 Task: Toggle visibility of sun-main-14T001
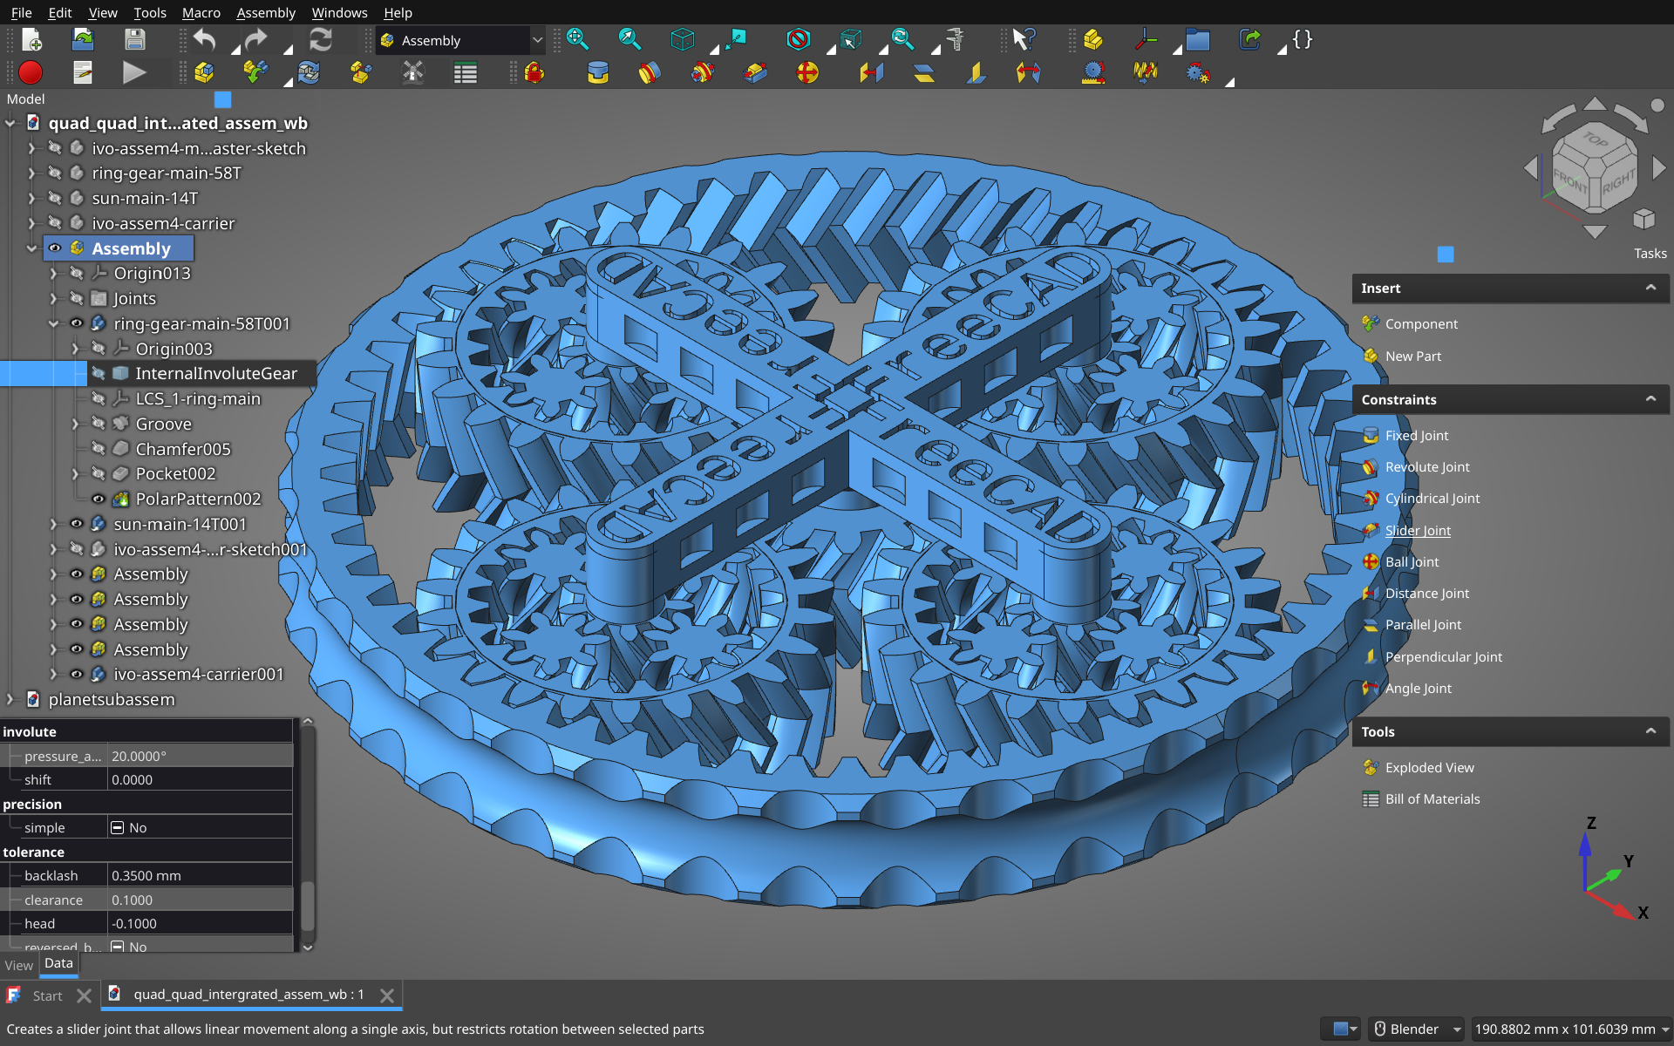click(77, 524)
